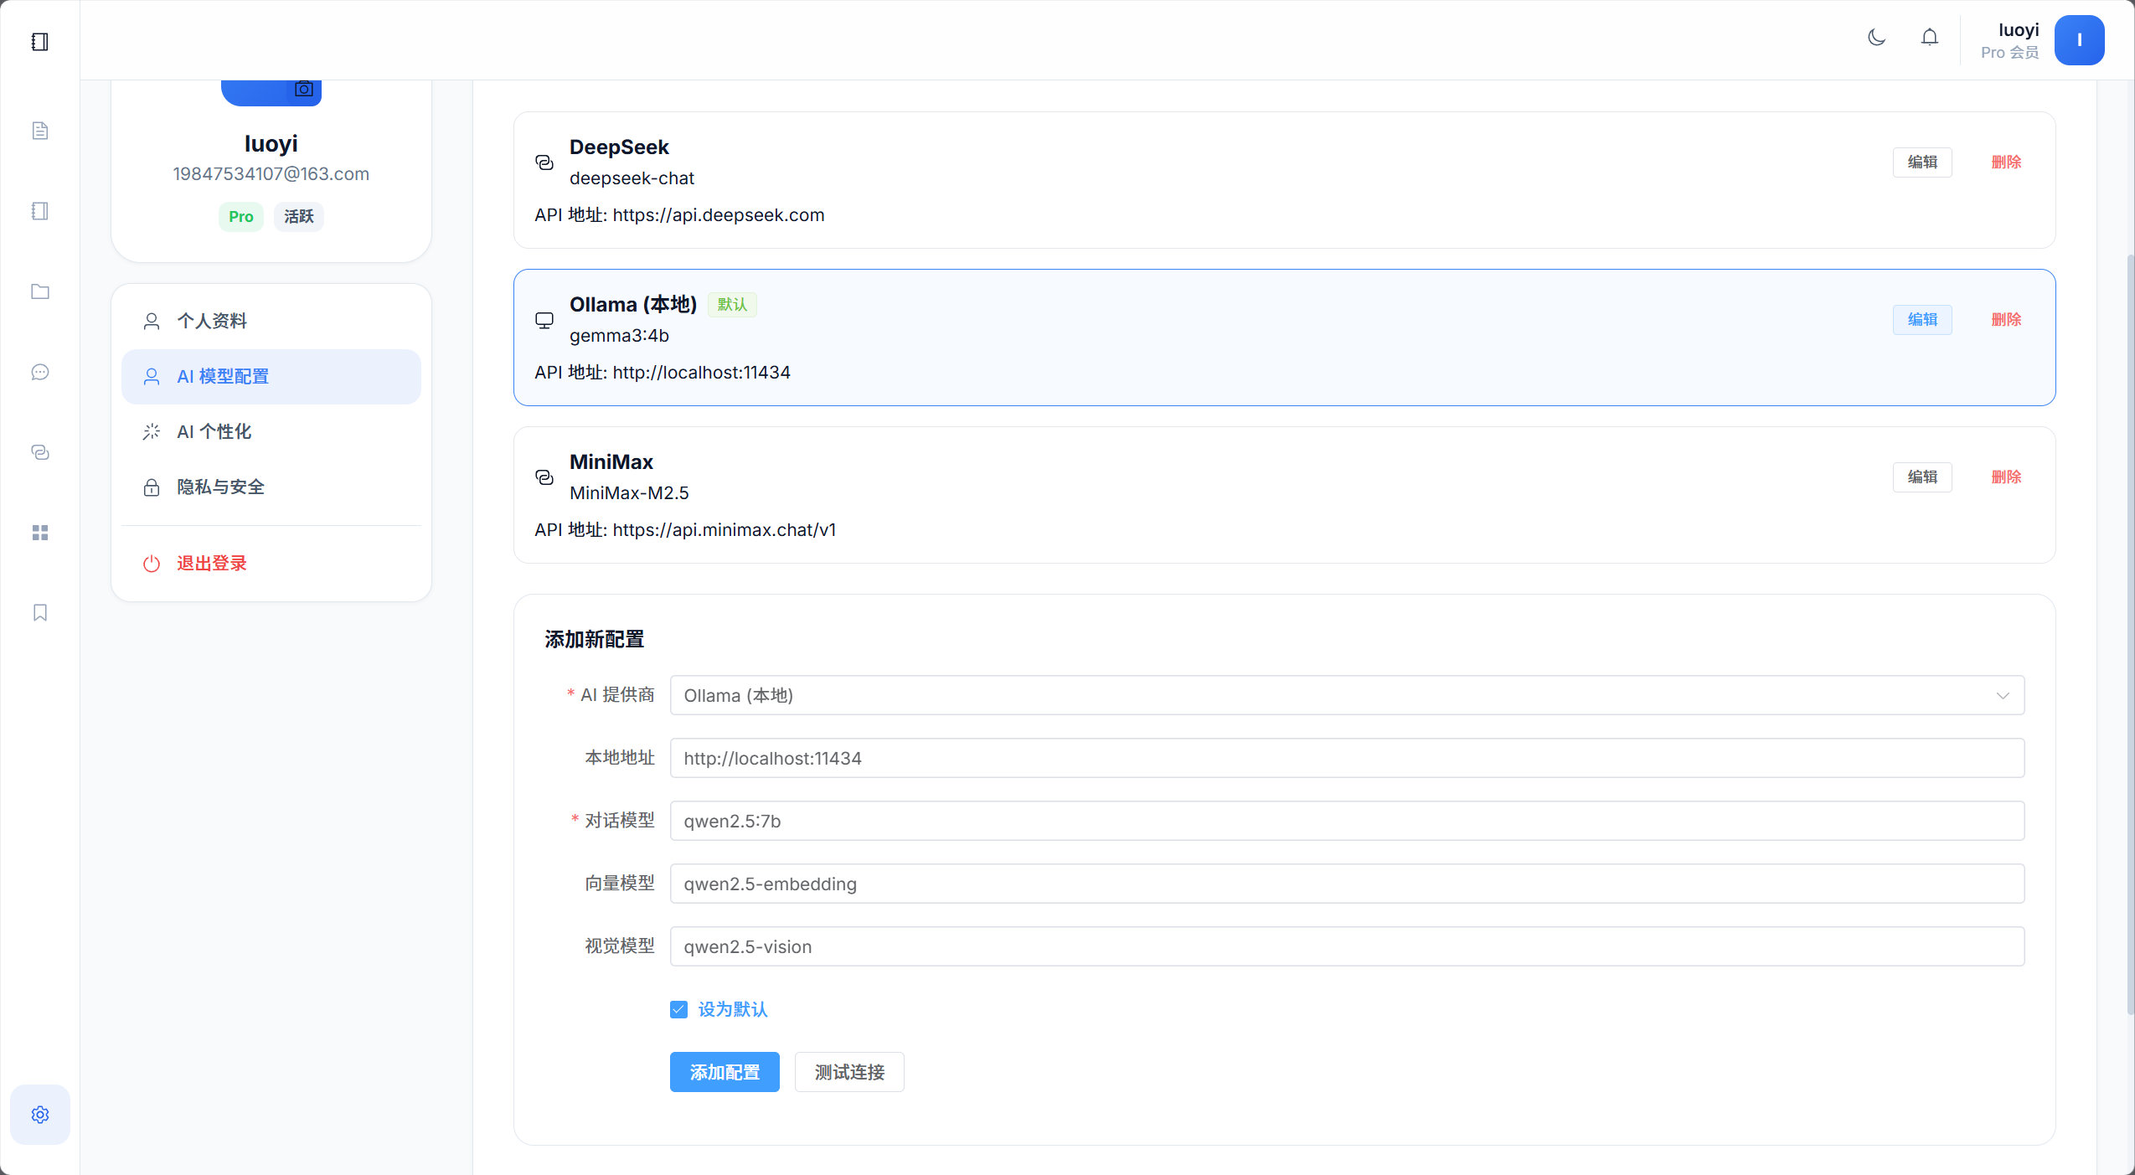Open the chat bubble sidebar icon
The width and height of the screenshot is (2135, 1175).
(x=40, y=372)
